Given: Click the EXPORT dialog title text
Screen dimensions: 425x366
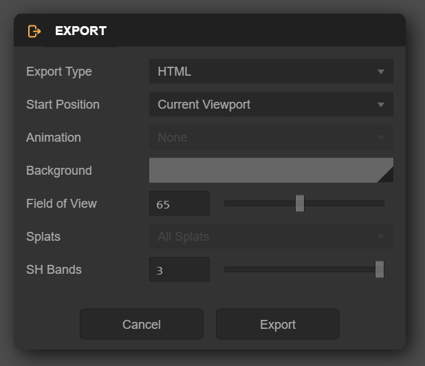Looking at the screenshot, I should coord(80,31).
